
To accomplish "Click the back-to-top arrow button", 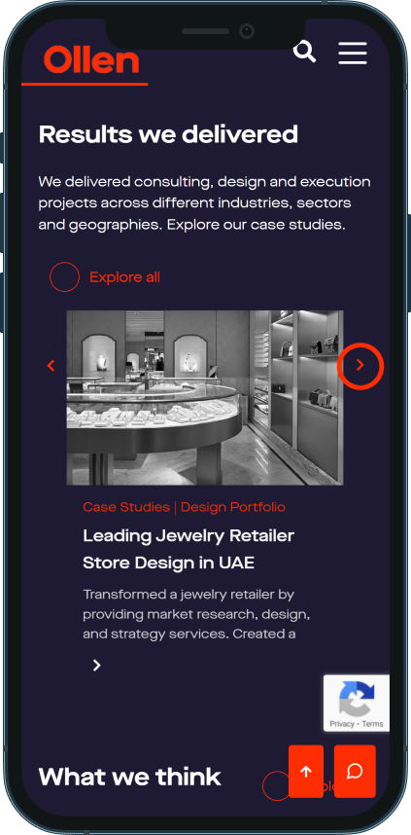I will click(306, 771).
